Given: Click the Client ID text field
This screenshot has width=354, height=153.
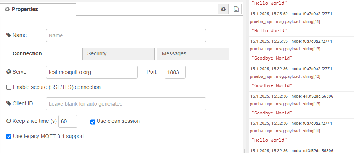Looking at the screenshot, I should (126, 104).
